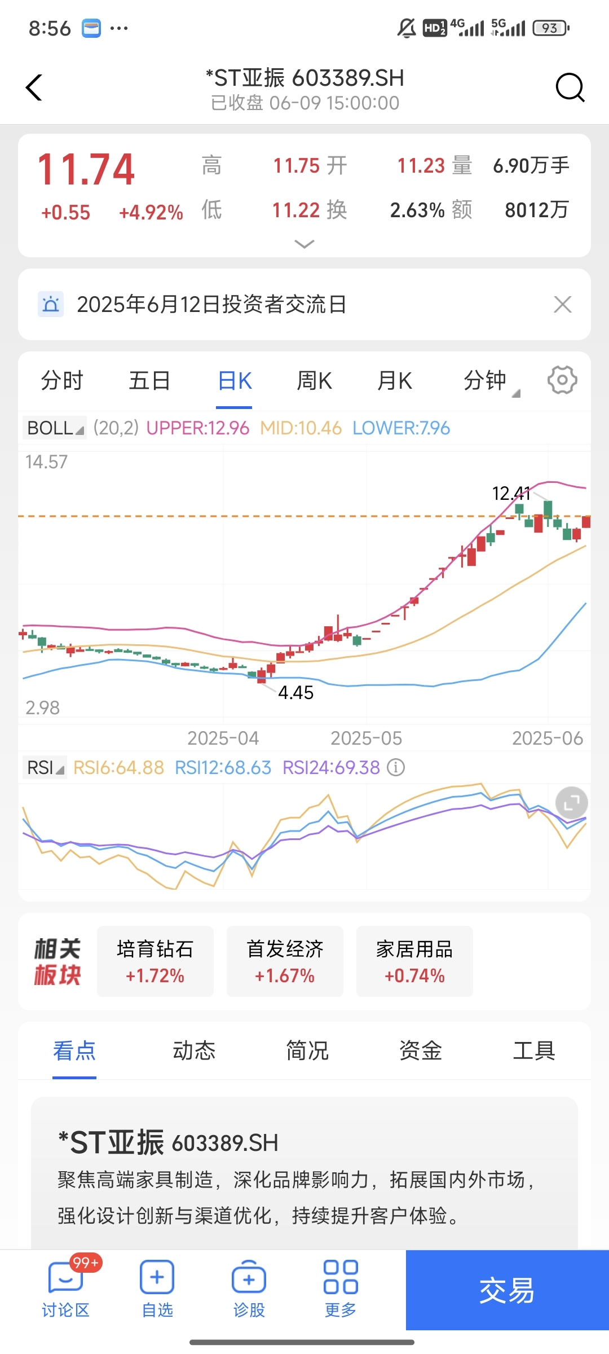Expand chart to fullscreen icon
This screenshot has width=609, height=1354.
572,802
